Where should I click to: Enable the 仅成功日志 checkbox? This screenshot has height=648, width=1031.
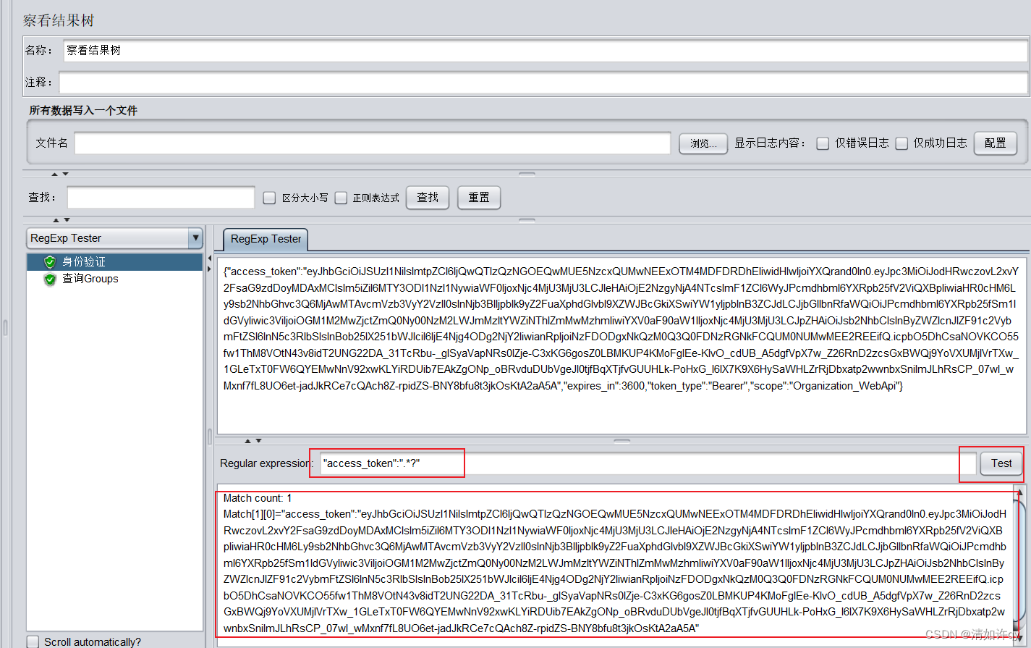coord(901,143)
